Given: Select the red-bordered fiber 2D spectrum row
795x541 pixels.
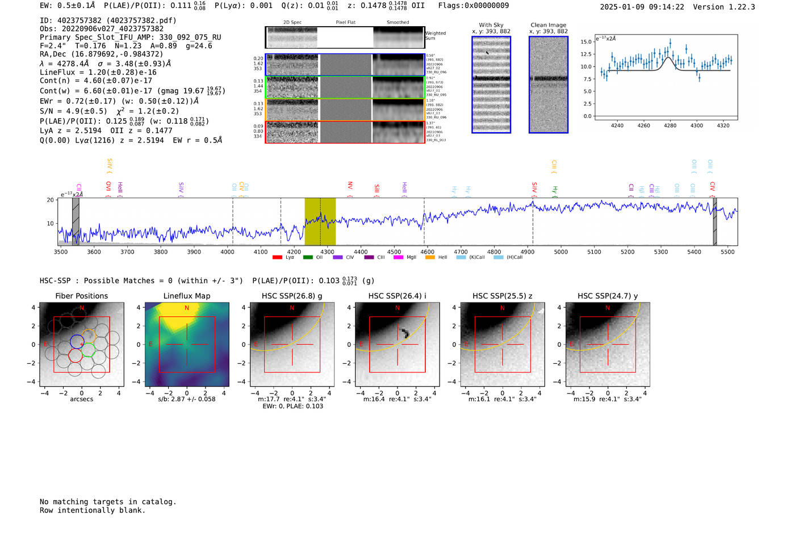Looking at the screenshot, I should [345, 132].
